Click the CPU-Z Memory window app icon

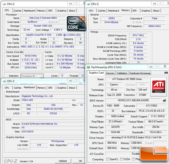88,4
